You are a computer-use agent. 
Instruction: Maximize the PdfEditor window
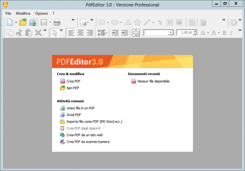[225, 4]
